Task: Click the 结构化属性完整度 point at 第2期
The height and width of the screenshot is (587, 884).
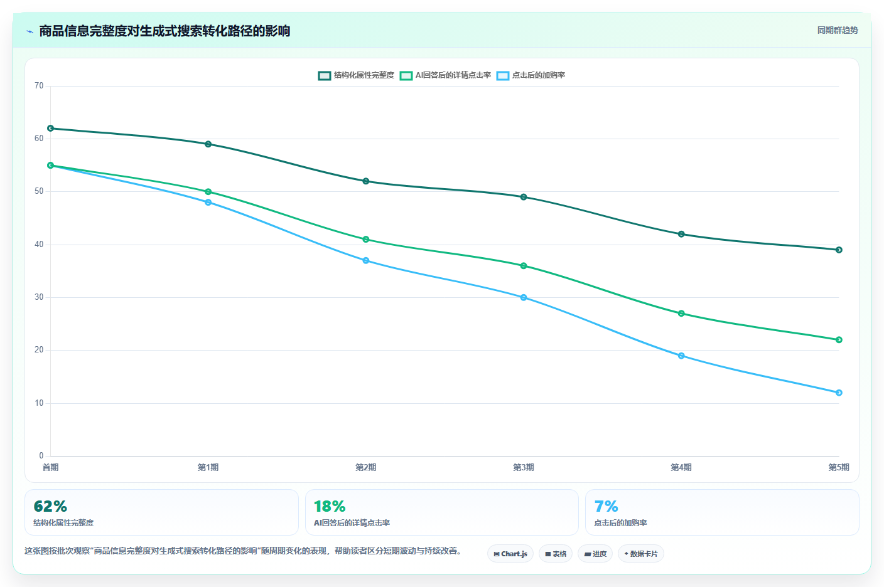Action: [x=366, y=181]
